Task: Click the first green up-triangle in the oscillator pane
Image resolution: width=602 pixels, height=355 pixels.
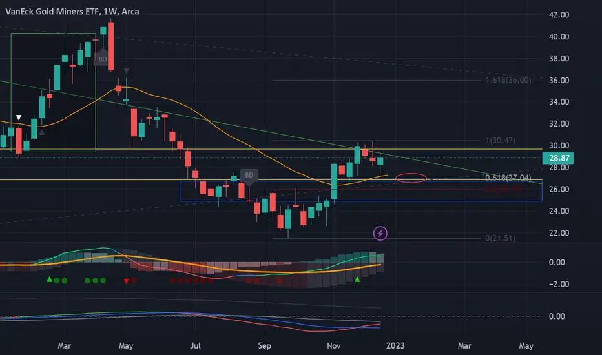Action: point(49,279)
